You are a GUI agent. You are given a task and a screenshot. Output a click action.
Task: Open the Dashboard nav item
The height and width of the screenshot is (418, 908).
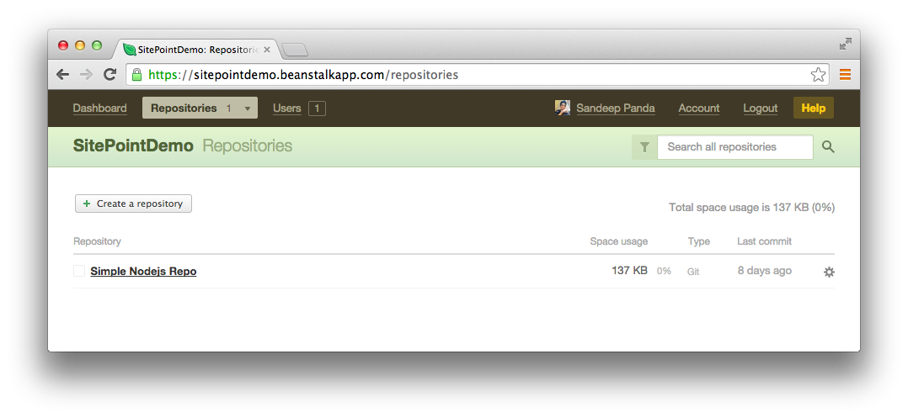point(99,108)
